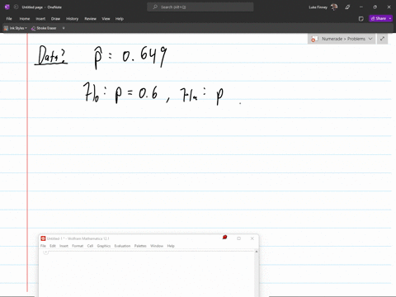Open the File menu in Mathematica
Screen dimensions: 396x297
43,246
